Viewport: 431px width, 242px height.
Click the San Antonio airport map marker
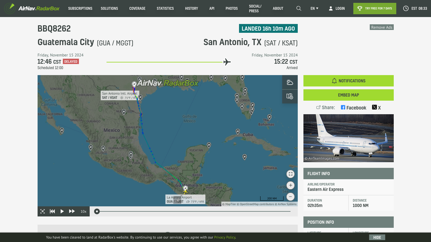(x=134, y=84)
